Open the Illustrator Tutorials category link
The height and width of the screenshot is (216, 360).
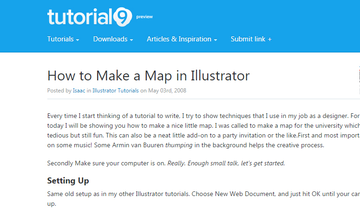point(116,91)
